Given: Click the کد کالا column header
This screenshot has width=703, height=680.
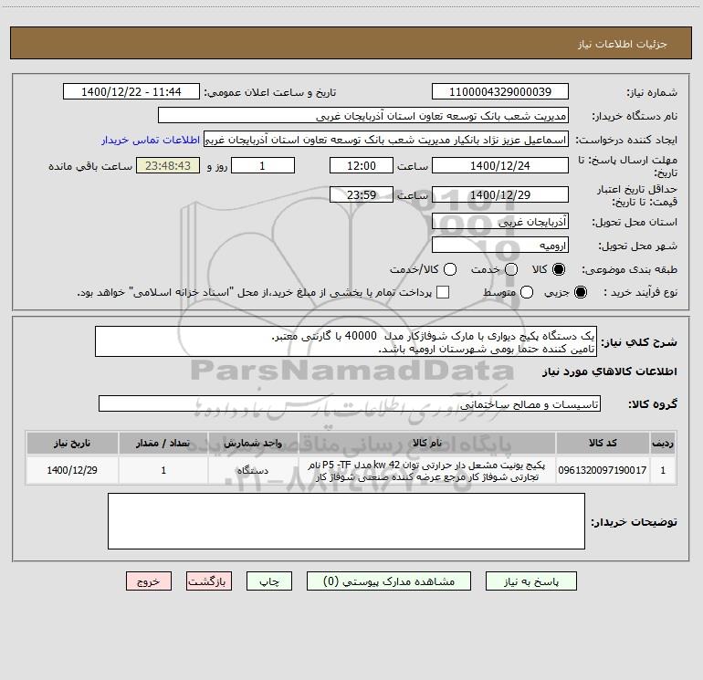Looking at the screenshot, I should pyautogui.click(x=603, y=443).
